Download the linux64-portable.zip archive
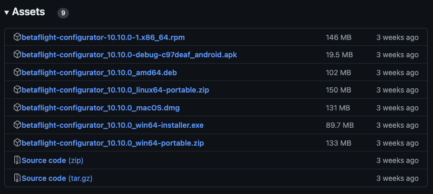Viewport: 433px width, 194px height. pyautogui.click(x=115, y=90)
